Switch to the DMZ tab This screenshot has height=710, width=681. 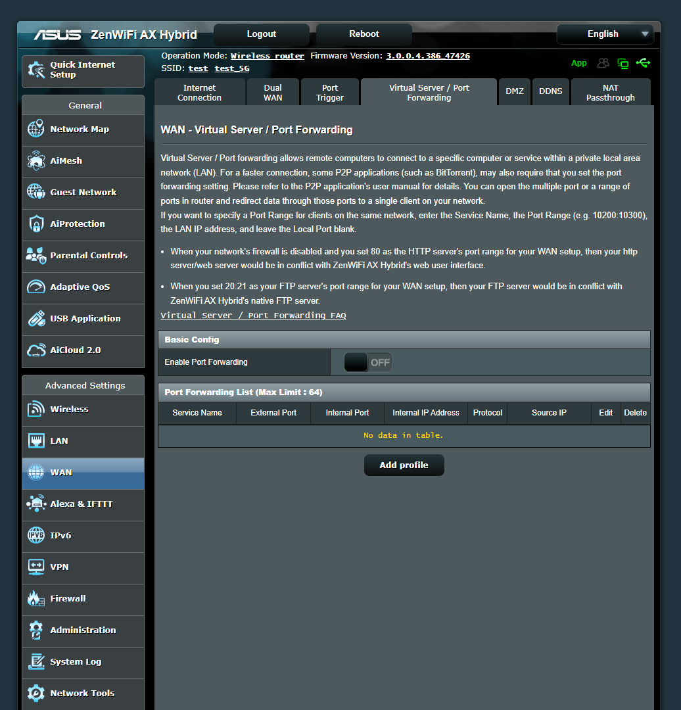tap(515, 91)
